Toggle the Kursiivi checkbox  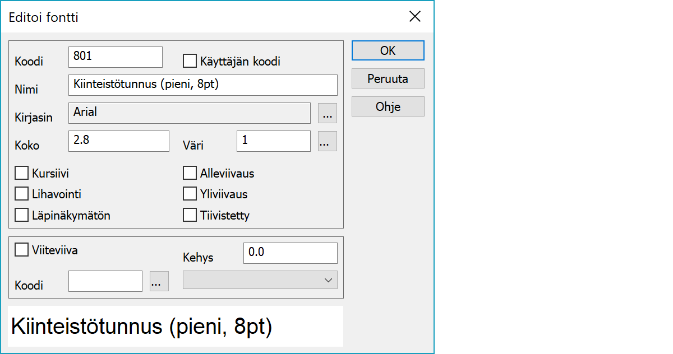(22, 173)
